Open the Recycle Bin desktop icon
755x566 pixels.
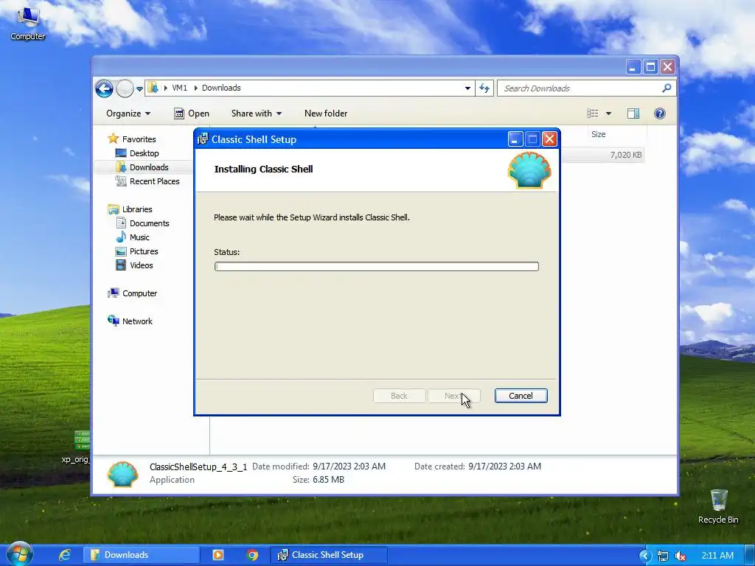[x=718, y=506]
